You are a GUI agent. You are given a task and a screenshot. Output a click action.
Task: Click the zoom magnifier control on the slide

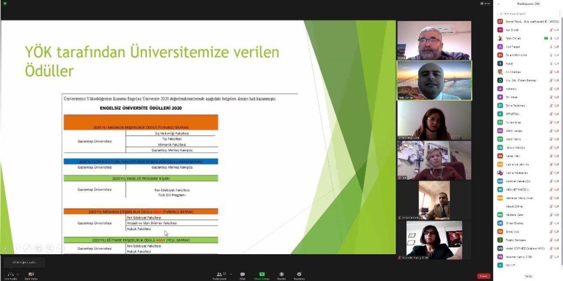click(49, 249)
